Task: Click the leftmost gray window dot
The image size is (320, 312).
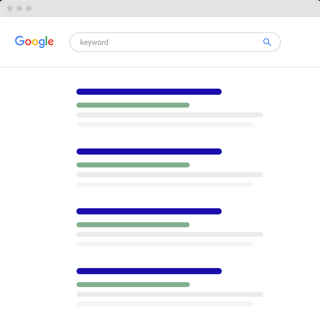Action: pos(10,9)
